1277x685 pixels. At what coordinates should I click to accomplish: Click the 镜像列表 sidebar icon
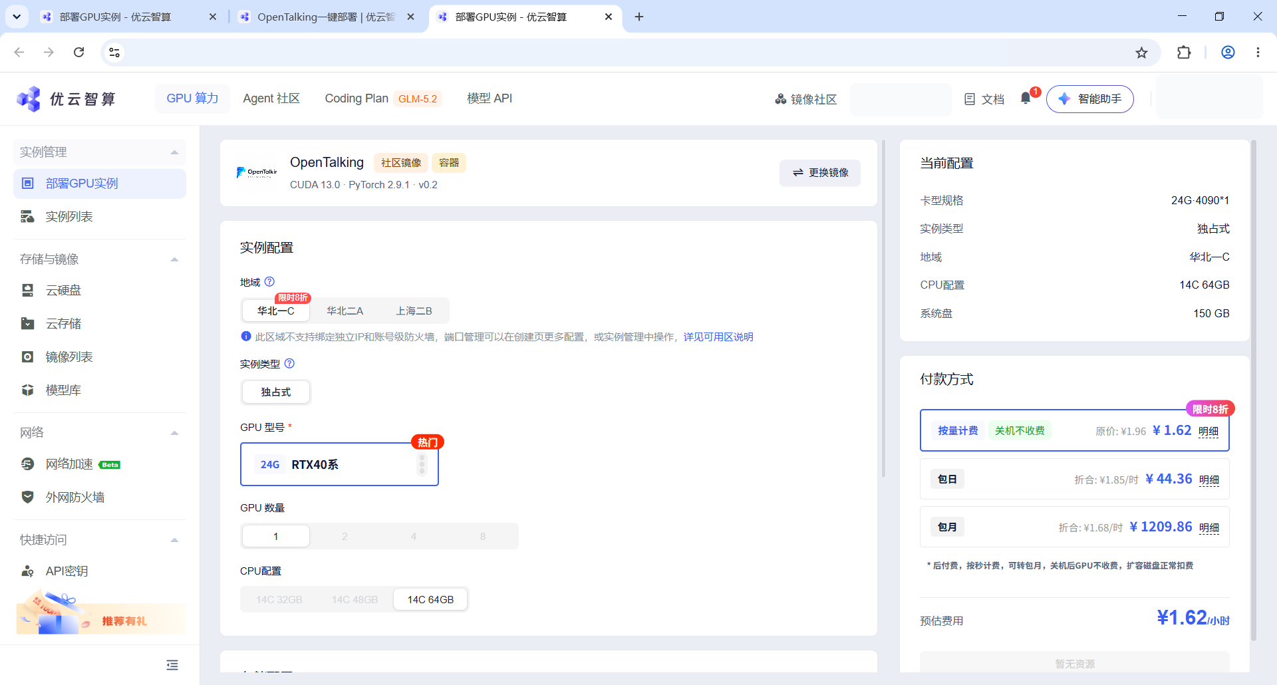(28, 357)
